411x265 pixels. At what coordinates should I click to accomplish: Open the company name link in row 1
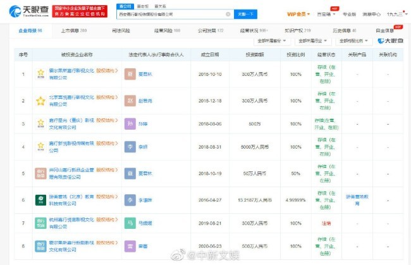point(71,74)
